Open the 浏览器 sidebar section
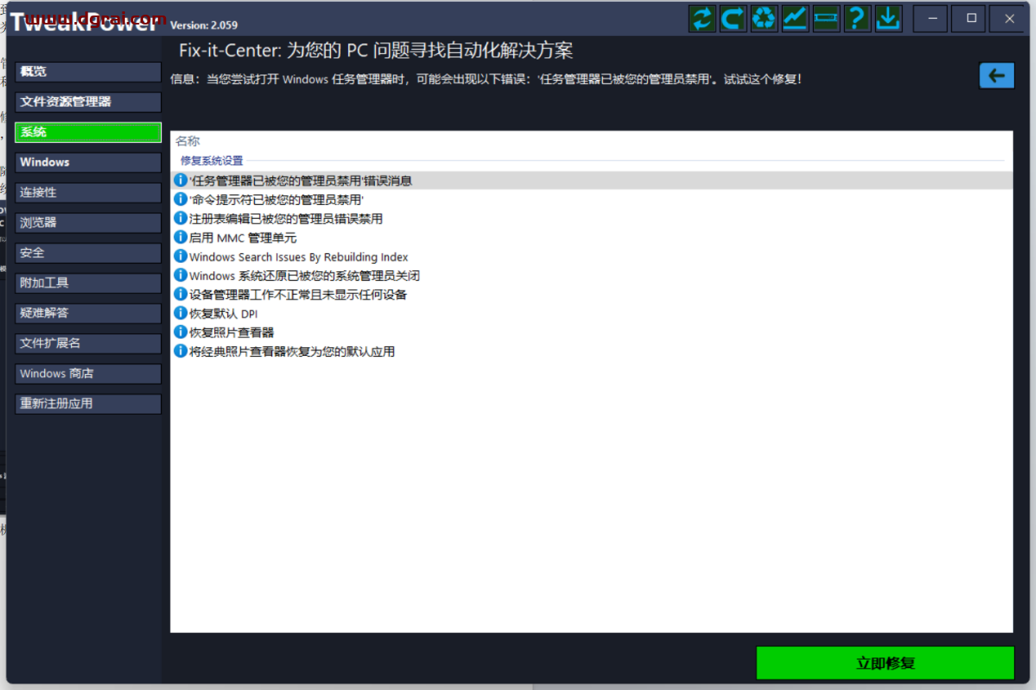Viewport: 1036px width, 690px height. (x=88, y=223)
